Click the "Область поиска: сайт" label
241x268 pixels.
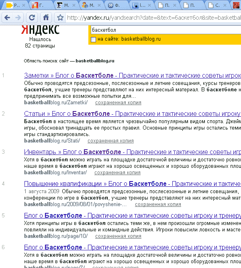[x=46, y=61]
